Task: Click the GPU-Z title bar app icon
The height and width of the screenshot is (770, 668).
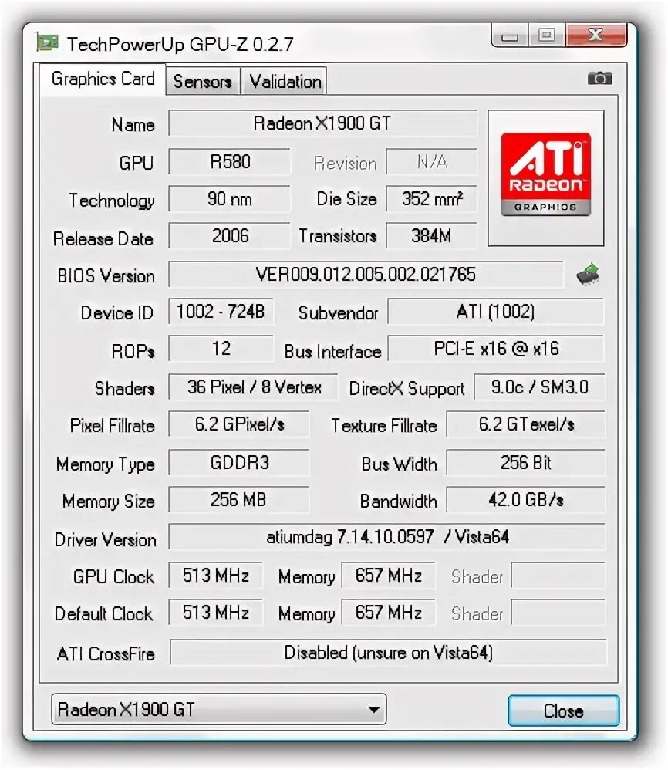Action: pos(47,42)
